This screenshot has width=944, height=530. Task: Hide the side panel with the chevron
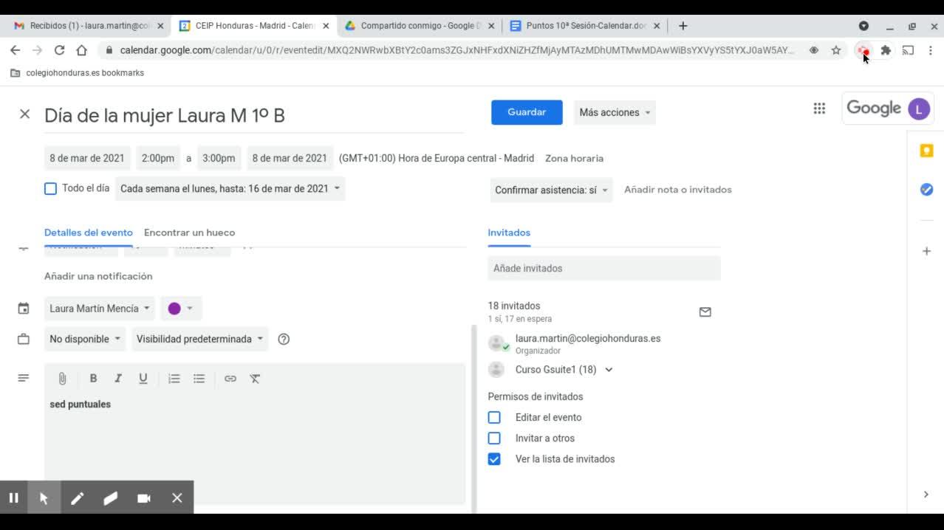[x=926, y=495]
